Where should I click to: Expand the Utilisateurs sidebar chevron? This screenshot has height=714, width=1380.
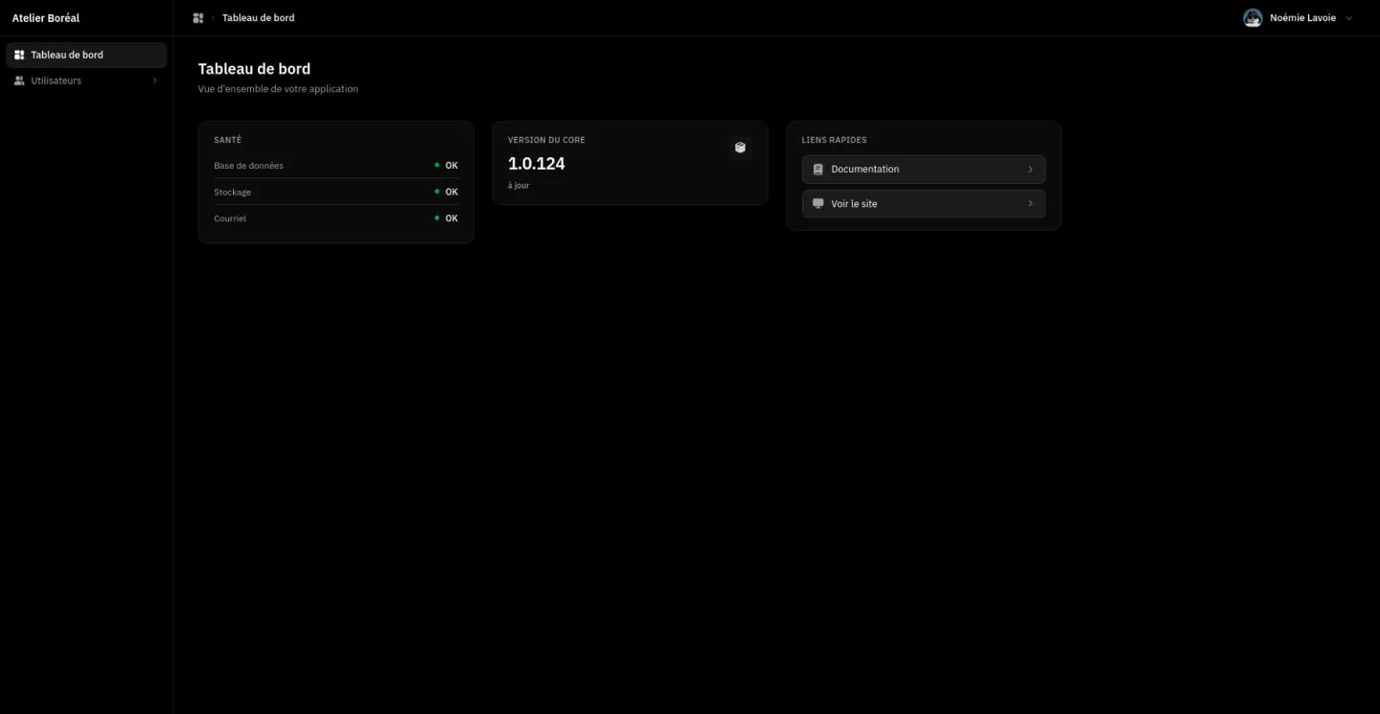click(155, 81)
